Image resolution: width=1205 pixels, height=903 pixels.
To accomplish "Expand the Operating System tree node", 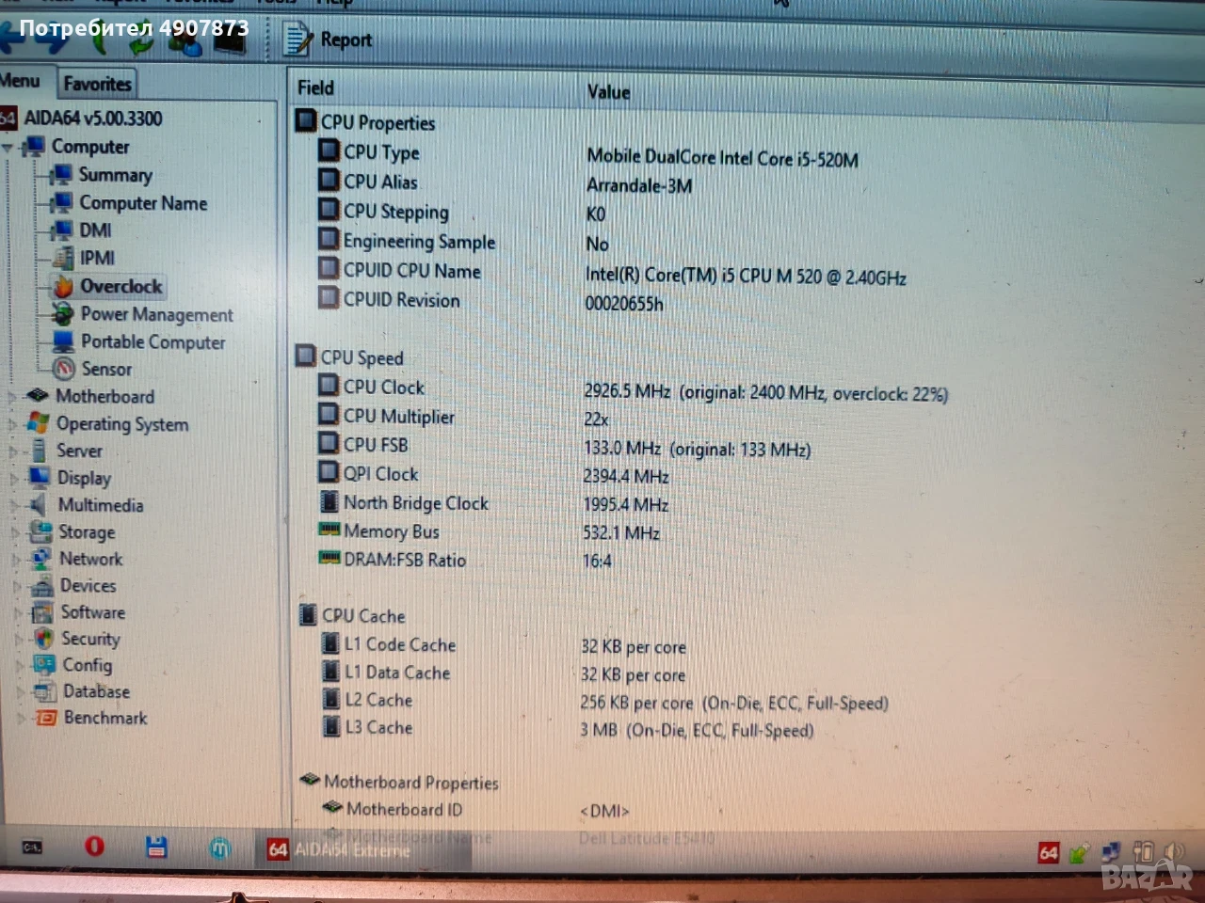I will pos(12,424).
